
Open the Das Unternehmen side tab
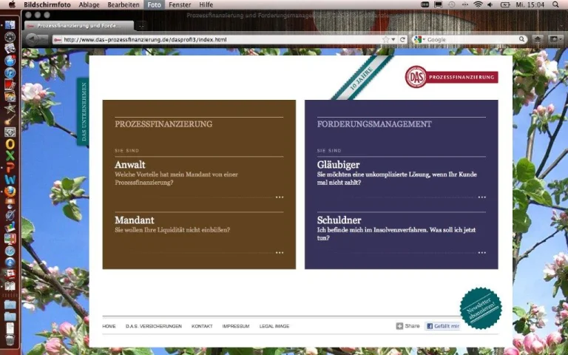[83, 112]
